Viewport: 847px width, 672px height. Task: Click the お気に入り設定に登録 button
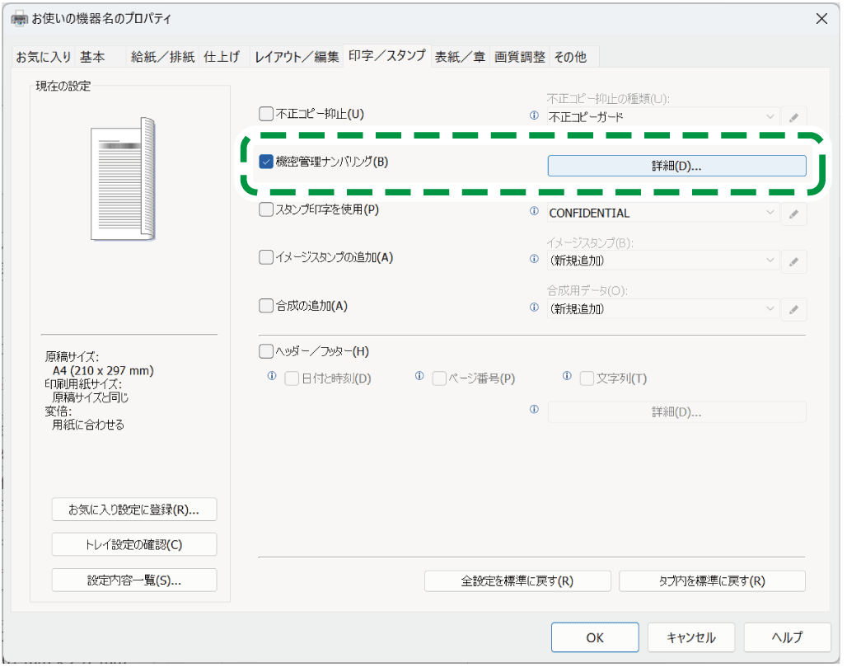tap(134, 510)
